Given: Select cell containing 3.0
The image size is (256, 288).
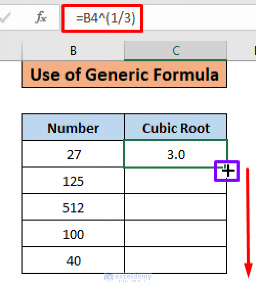Looking at the screenshot, I should 176,154.
